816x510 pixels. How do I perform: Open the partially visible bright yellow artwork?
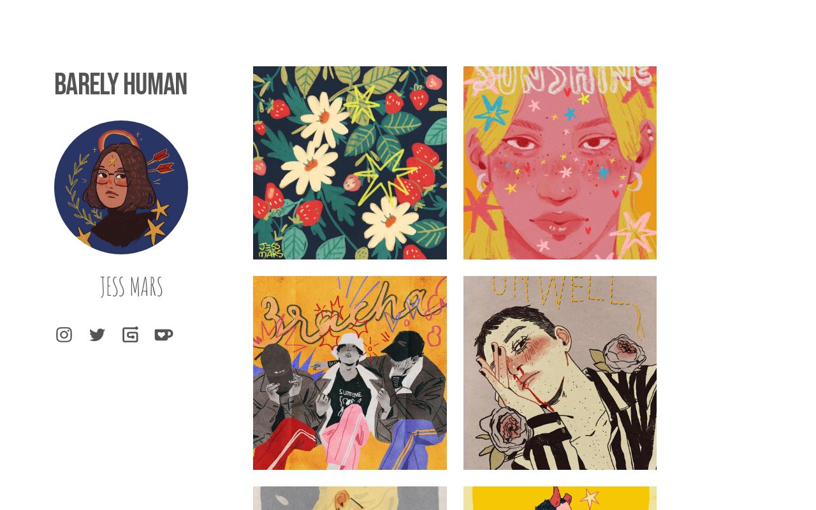click(x=560, y=498)
